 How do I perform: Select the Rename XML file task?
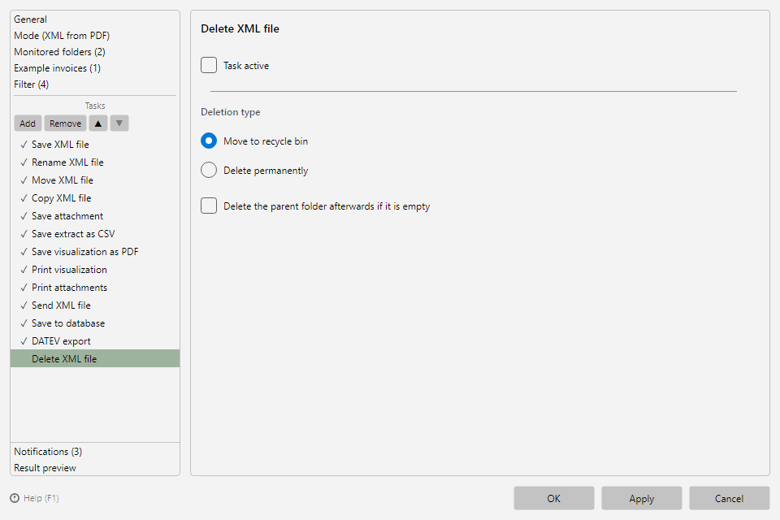pyautogui.click(x=67, y=162)
